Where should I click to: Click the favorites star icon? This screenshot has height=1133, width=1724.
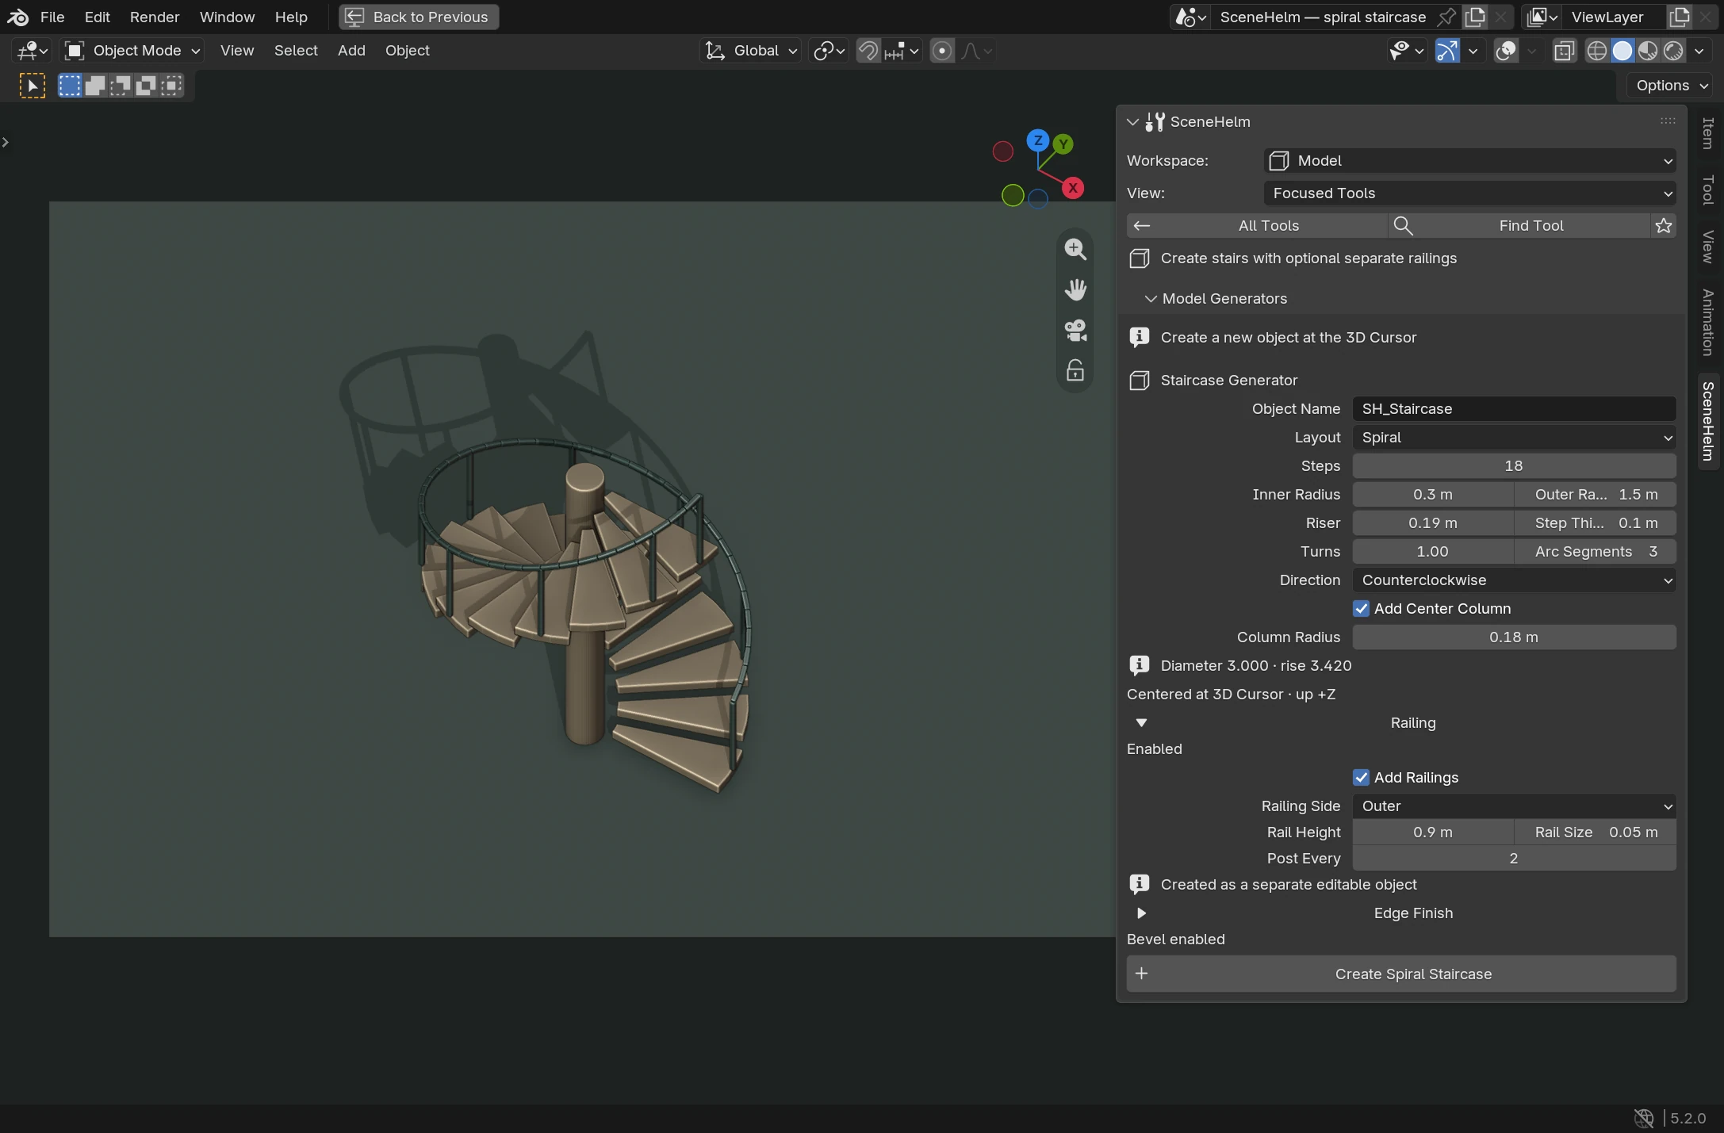[1664, 226]
